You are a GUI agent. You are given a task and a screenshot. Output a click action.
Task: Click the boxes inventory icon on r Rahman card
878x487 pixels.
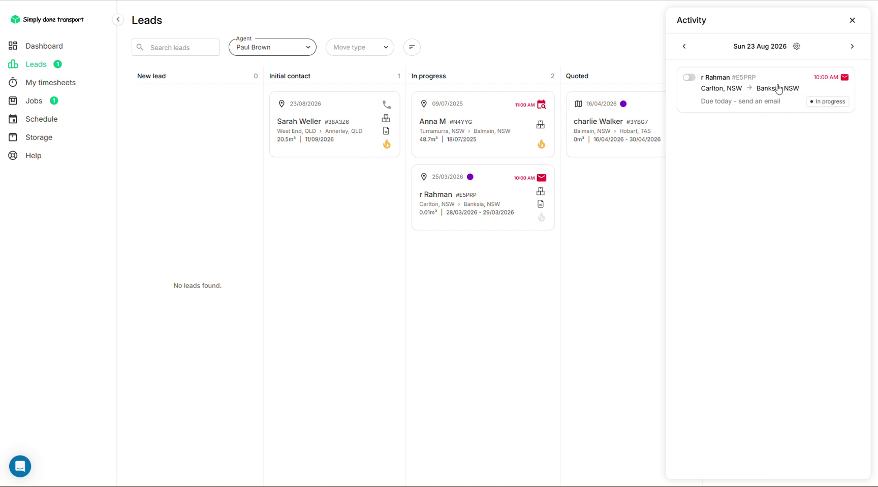(x=541, y=191)
